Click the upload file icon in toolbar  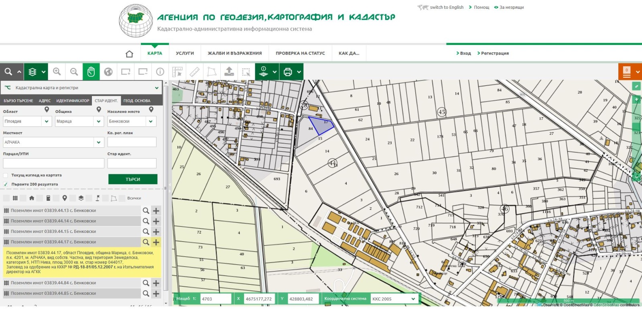229,72
